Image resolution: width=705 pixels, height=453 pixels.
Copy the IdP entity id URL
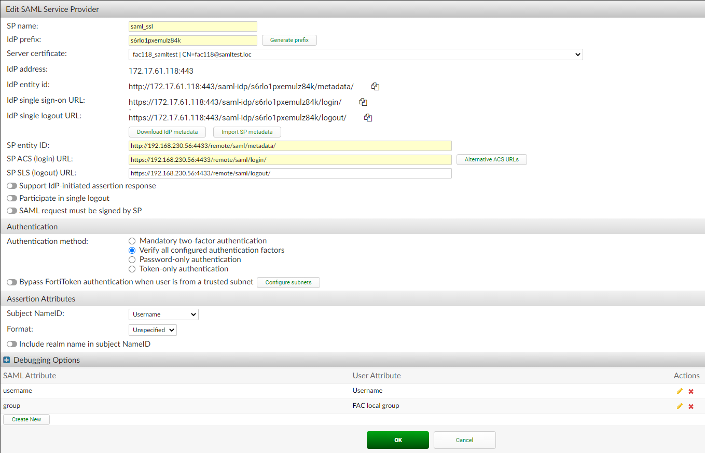point(375,86)
